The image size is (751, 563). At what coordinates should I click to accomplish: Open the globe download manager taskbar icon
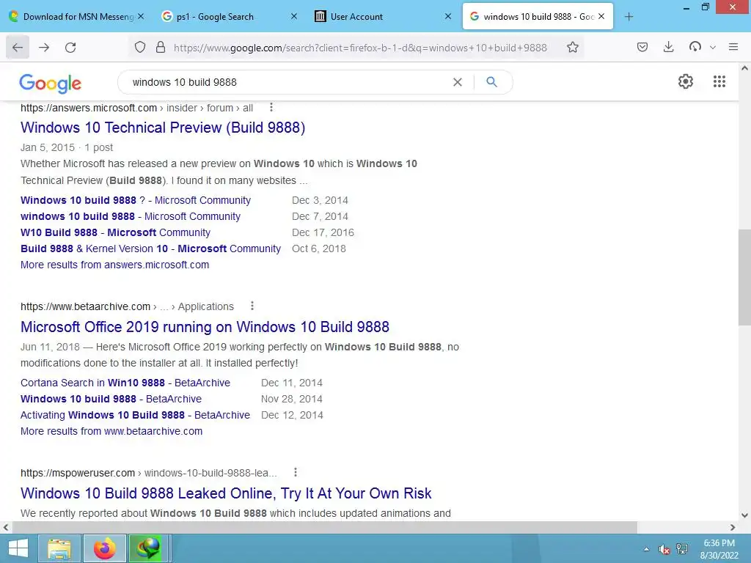click(x=148, y=548)
